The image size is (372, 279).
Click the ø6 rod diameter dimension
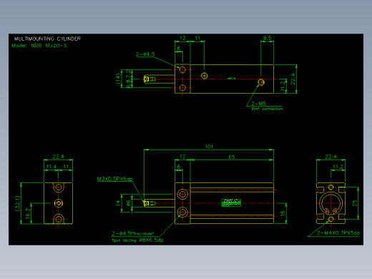[x=128, y=203]
